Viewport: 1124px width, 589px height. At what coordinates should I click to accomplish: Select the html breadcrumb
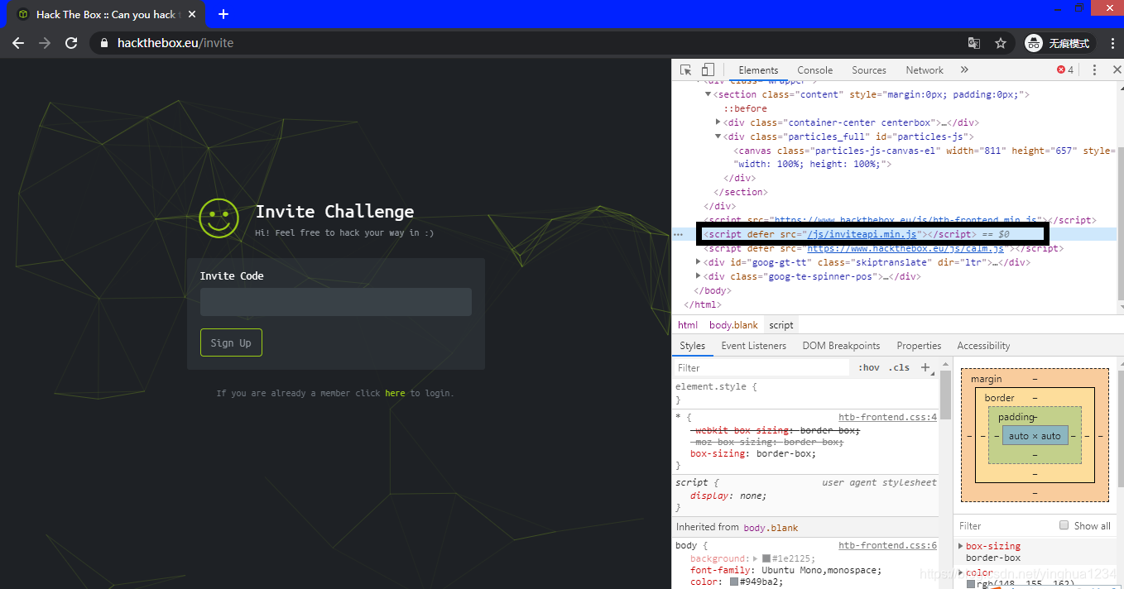688,325
